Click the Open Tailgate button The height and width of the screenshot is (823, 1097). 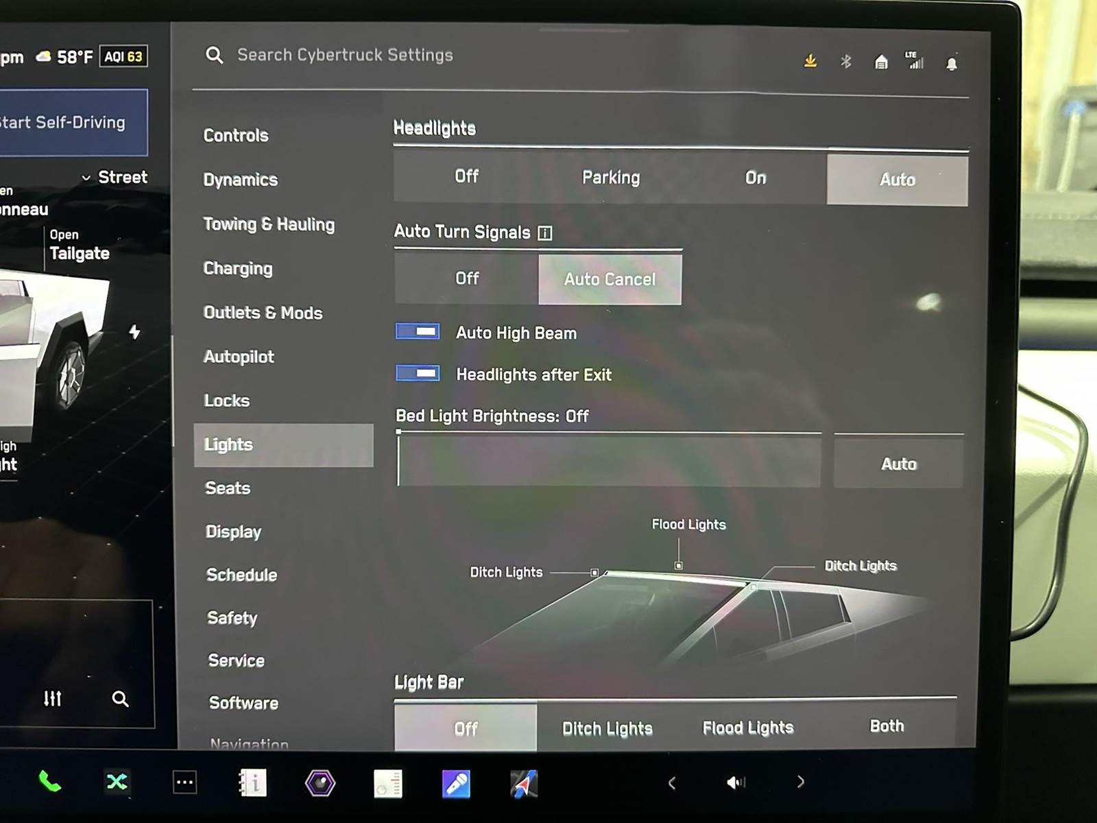click(x=79, y=246)
